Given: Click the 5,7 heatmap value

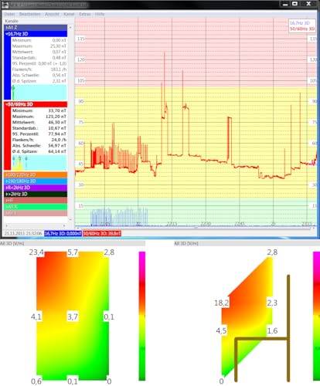Looking at the screenshot, I should click(x=73, y=252).
